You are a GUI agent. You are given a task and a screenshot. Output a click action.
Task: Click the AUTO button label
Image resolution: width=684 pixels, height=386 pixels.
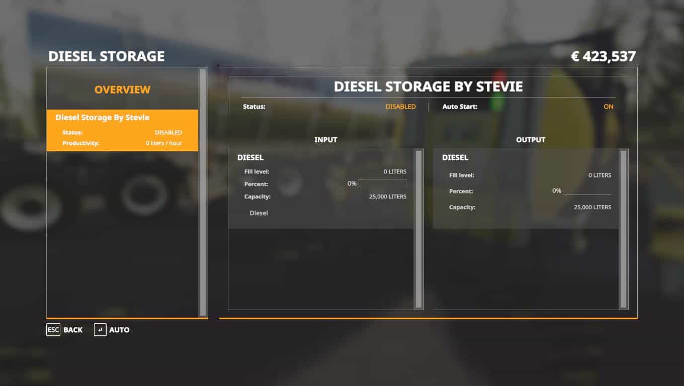click(119, 330)
